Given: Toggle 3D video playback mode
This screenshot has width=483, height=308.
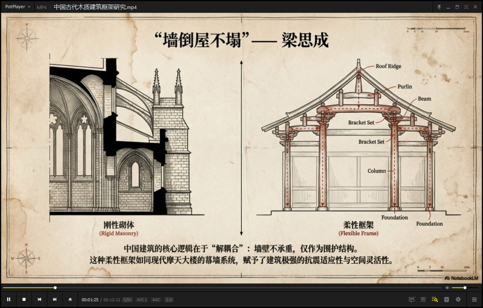Looking at the screenshot, I should point(423,299).
